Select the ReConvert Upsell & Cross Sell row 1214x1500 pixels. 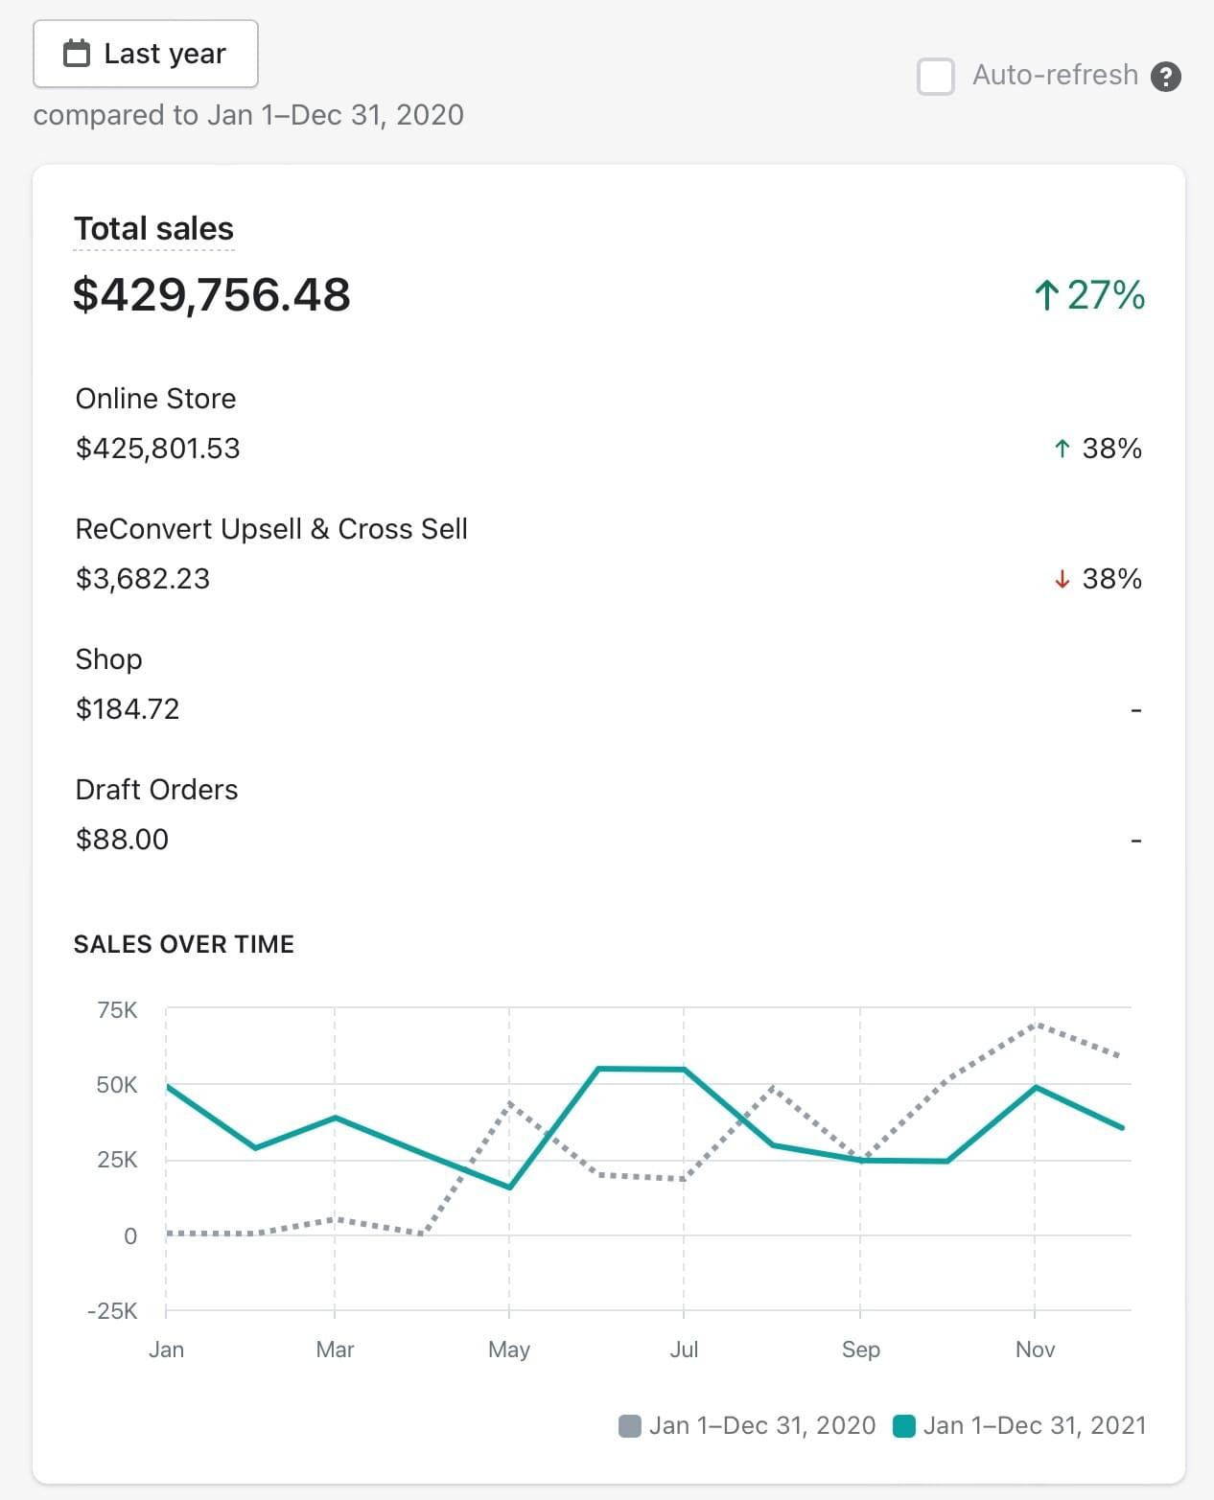[271, 529]
